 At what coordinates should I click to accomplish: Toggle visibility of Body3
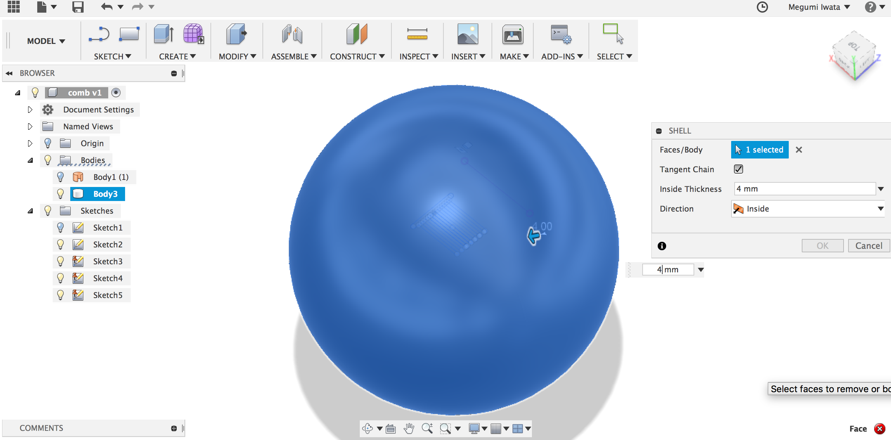pyautogui.click(x=60, y=194)
